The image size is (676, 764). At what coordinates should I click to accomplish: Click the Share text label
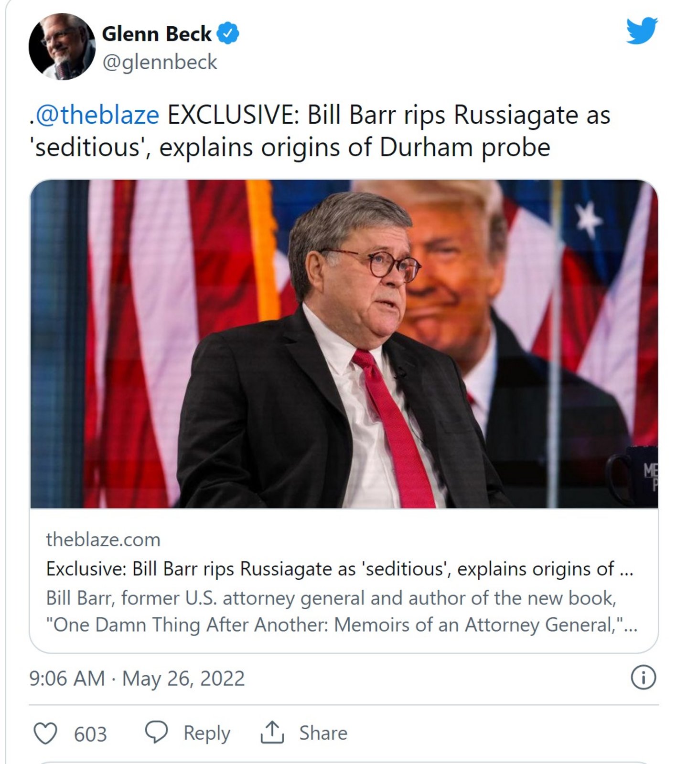coord(323,733)
